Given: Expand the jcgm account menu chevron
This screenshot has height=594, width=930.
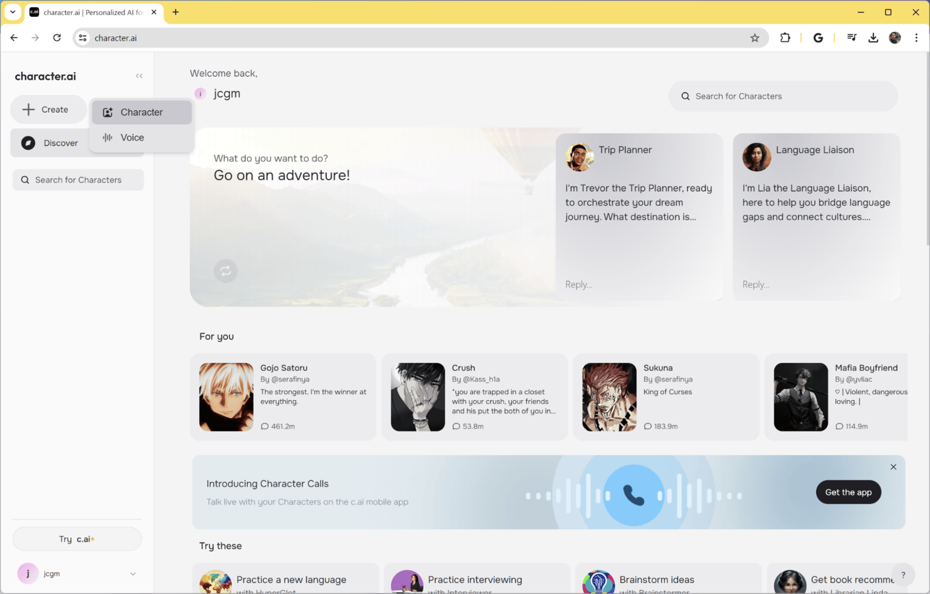Looking at the screenshot, I should [x=133, y=574].
